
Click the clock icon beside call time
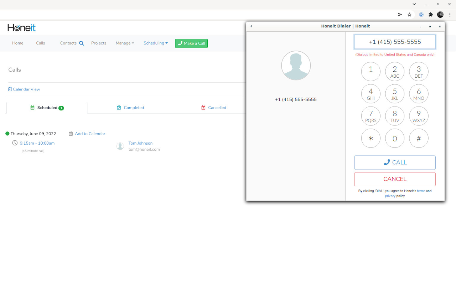click(x=15, y=143)
